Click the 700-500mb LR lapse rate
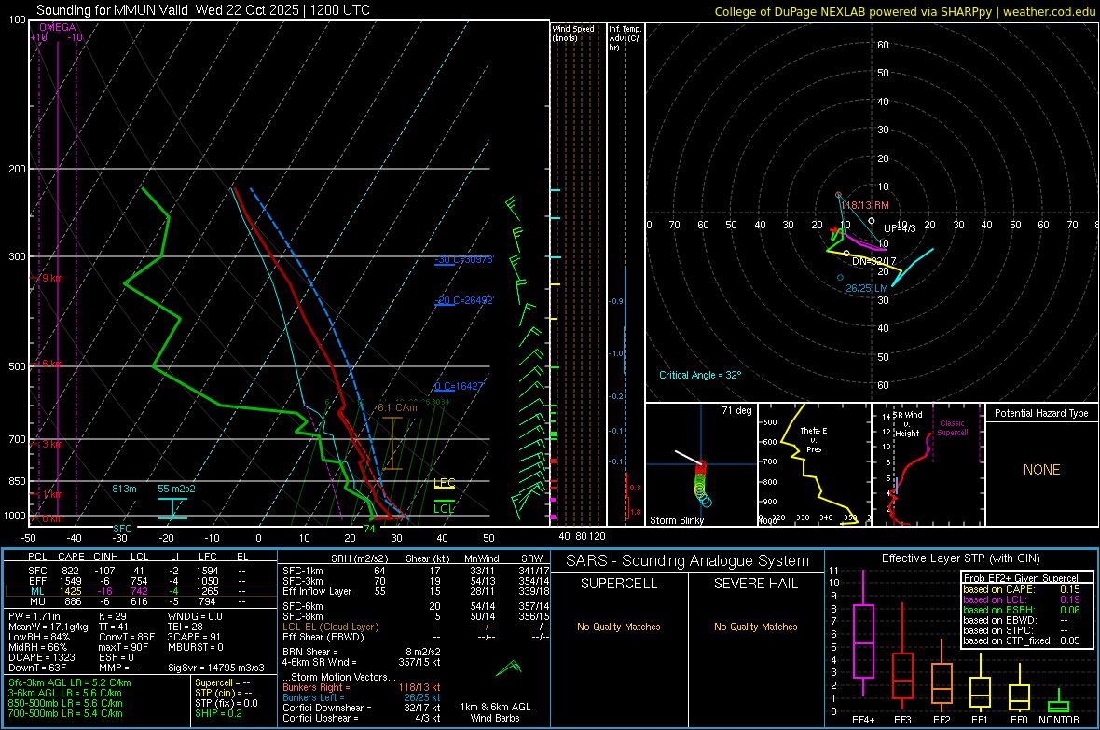The width and height of the screenshot is (1100, 730). point(65,713)
